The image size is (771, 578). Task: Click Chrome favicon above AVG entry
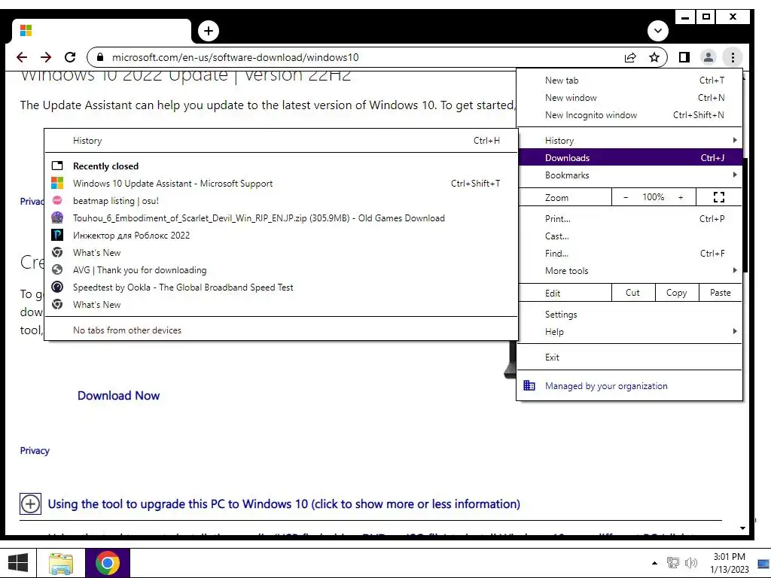click(57, 252)
